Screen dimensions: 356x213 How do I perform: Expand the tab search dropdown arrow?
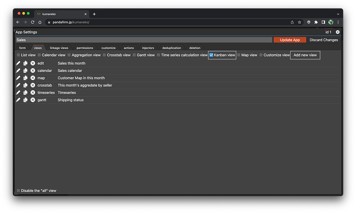tap(338, 14)
